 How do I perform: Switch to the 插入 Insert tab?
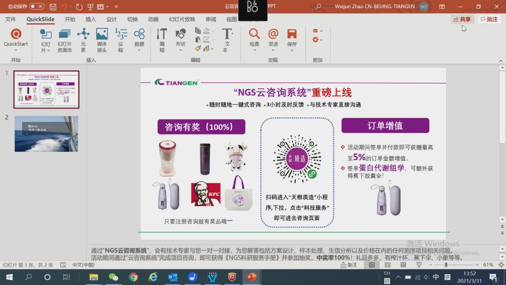[91, 19]
